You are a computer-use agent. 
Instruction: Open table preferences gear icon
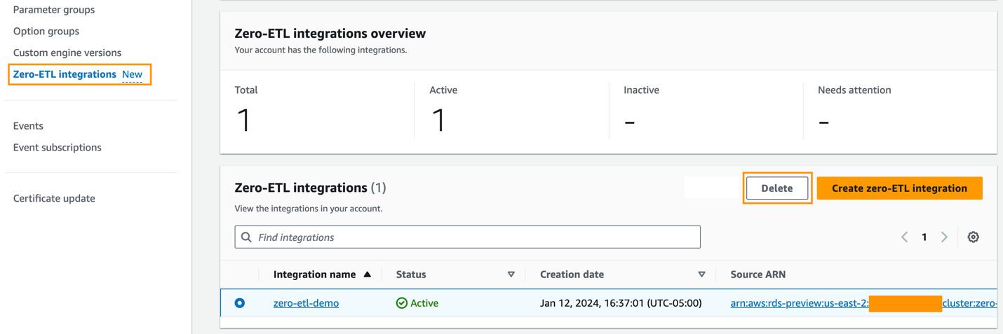coord(973,237)
